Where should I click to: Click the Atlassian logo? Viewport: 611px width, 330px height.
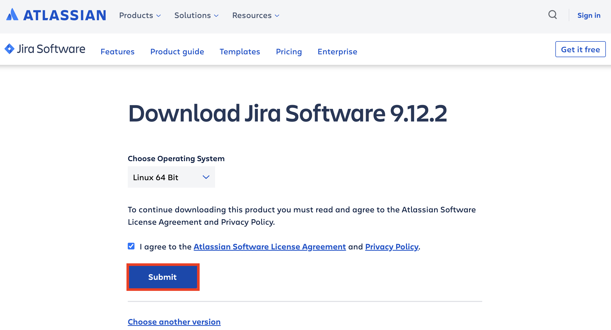[x=56, y=15]
